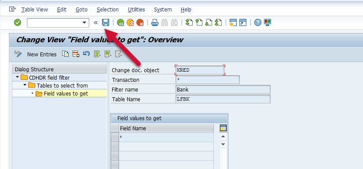Click the Save diskette icon
The height and width of the screenshot is (169, 363).
click(x=106, y=22)
